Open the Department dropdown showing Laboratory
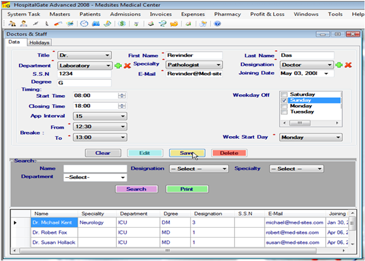 [85, 66]
